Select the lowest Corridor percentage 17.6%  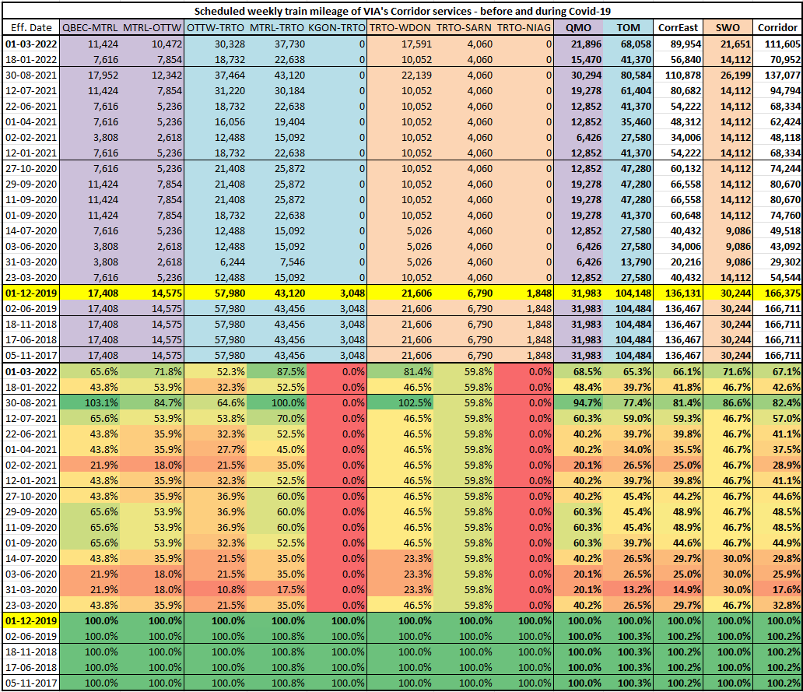[778, 589]
